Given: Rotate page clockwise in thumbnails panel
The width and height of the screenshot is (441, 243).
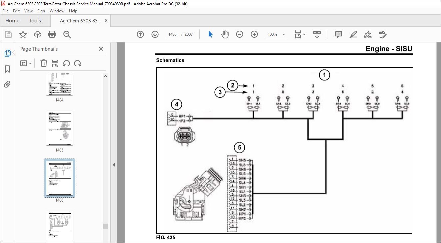Looking at the screenshot, I should [78, 63].
